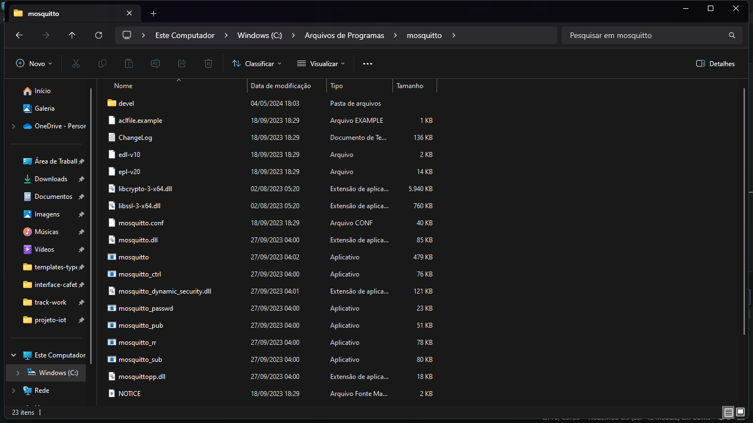Close the mosquitto tab
Screen dimensions: 753x423
pyautogui.click(x=129, y=13)
